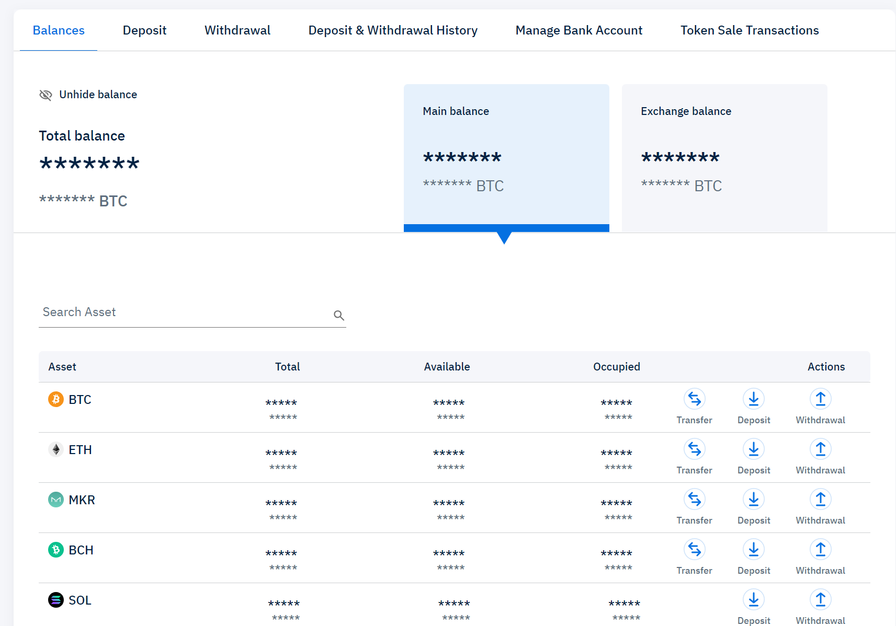Image resolution: width=896 pixels, height=626 pixels.
Task: Open the Deposit tab
Action: 144,30
